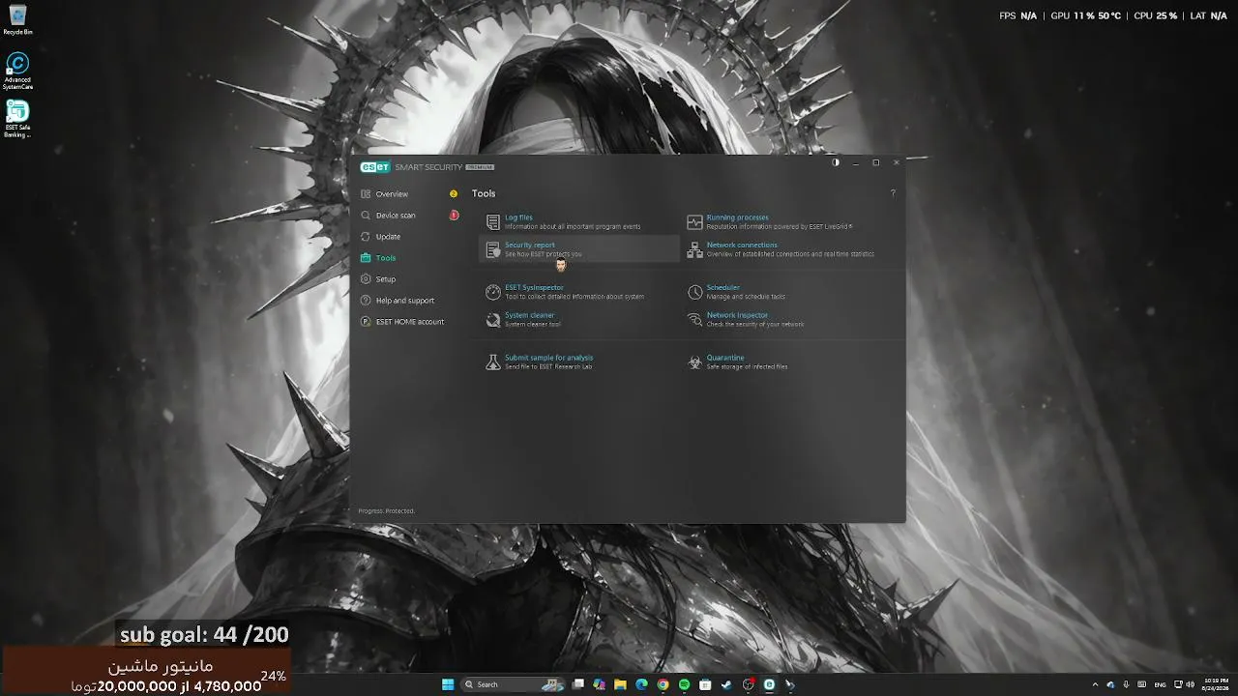This screenshot has width=1238, height=696.
Task: Open the Quarantine biohazard icon
Action: click(x=694, y=362)
